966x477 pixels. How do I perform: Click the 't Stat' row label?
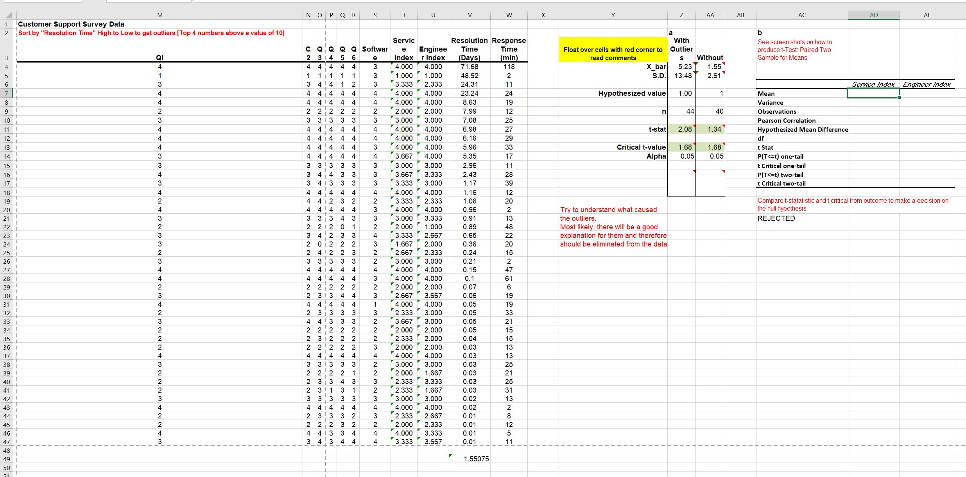(765, 148)
